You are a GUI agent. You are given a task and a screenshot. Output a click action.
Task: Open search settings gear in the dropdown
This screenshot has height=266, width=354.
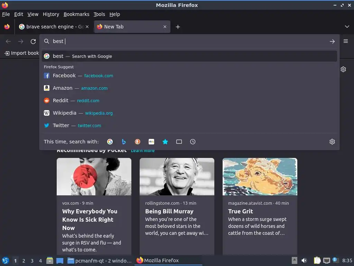coord(332,142)
